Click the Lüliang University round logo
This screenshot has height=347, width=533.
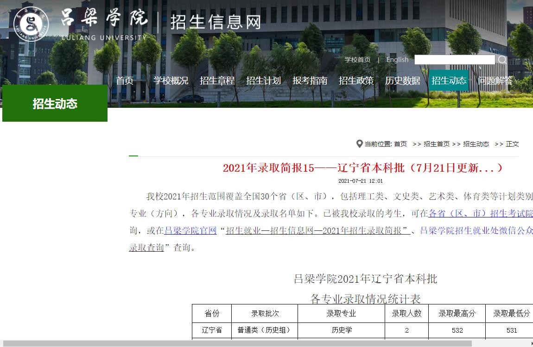coord(31,24)
